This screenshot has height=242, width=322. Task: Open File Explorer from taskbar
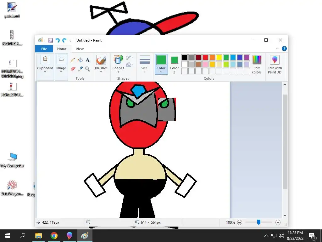tap(38, 236)
